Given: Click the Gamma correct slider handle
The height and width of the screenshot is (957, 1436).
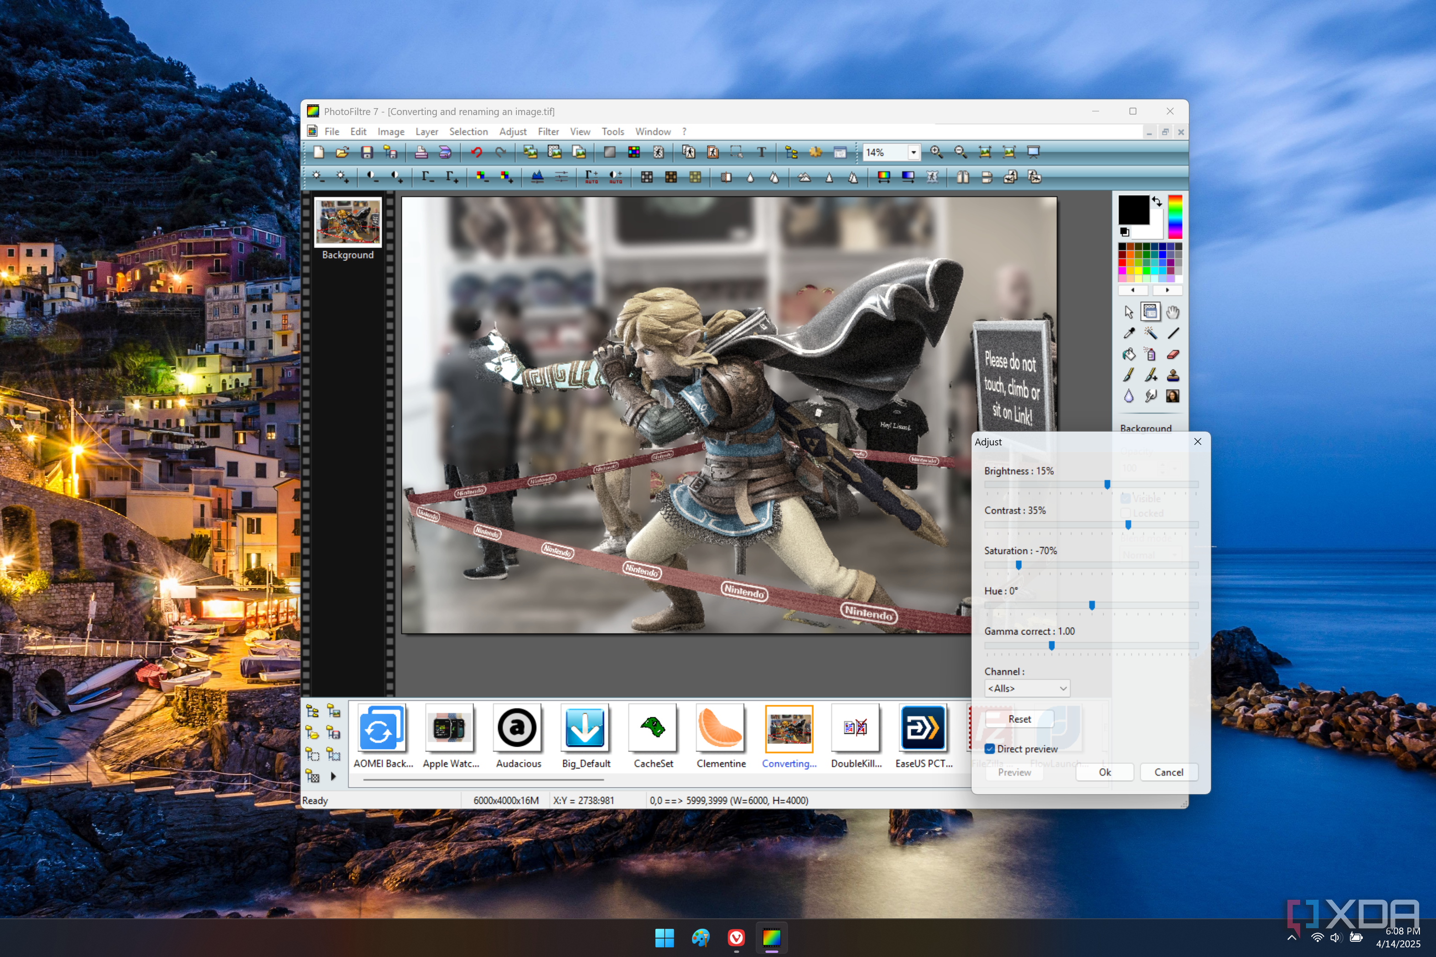Looking at the screenshot, I should [x=1051, y=646].
